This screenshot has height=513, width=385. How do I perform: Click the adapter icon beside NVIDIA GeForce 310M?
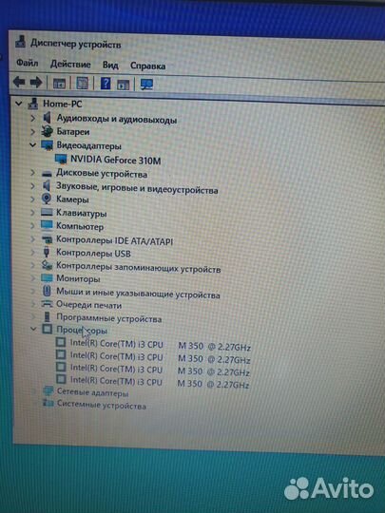click(61, 159)
